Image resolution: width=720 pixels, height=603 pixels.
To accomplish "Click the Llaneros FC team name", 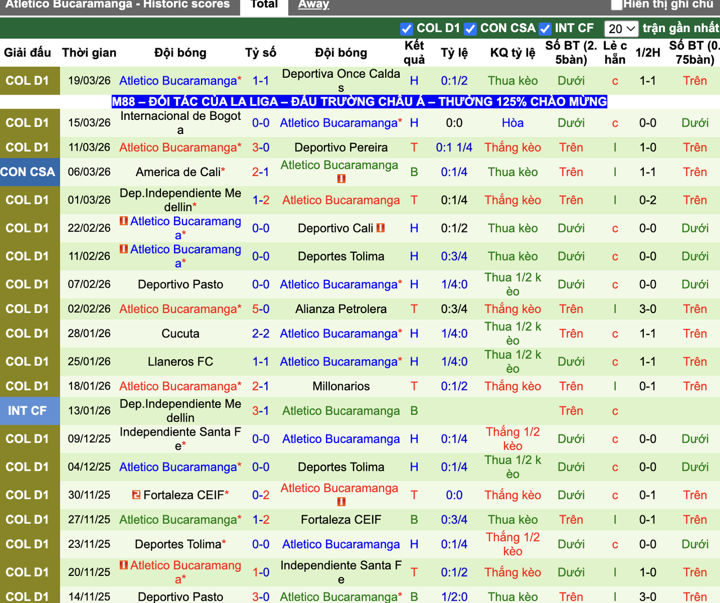I will click(181, 361).
